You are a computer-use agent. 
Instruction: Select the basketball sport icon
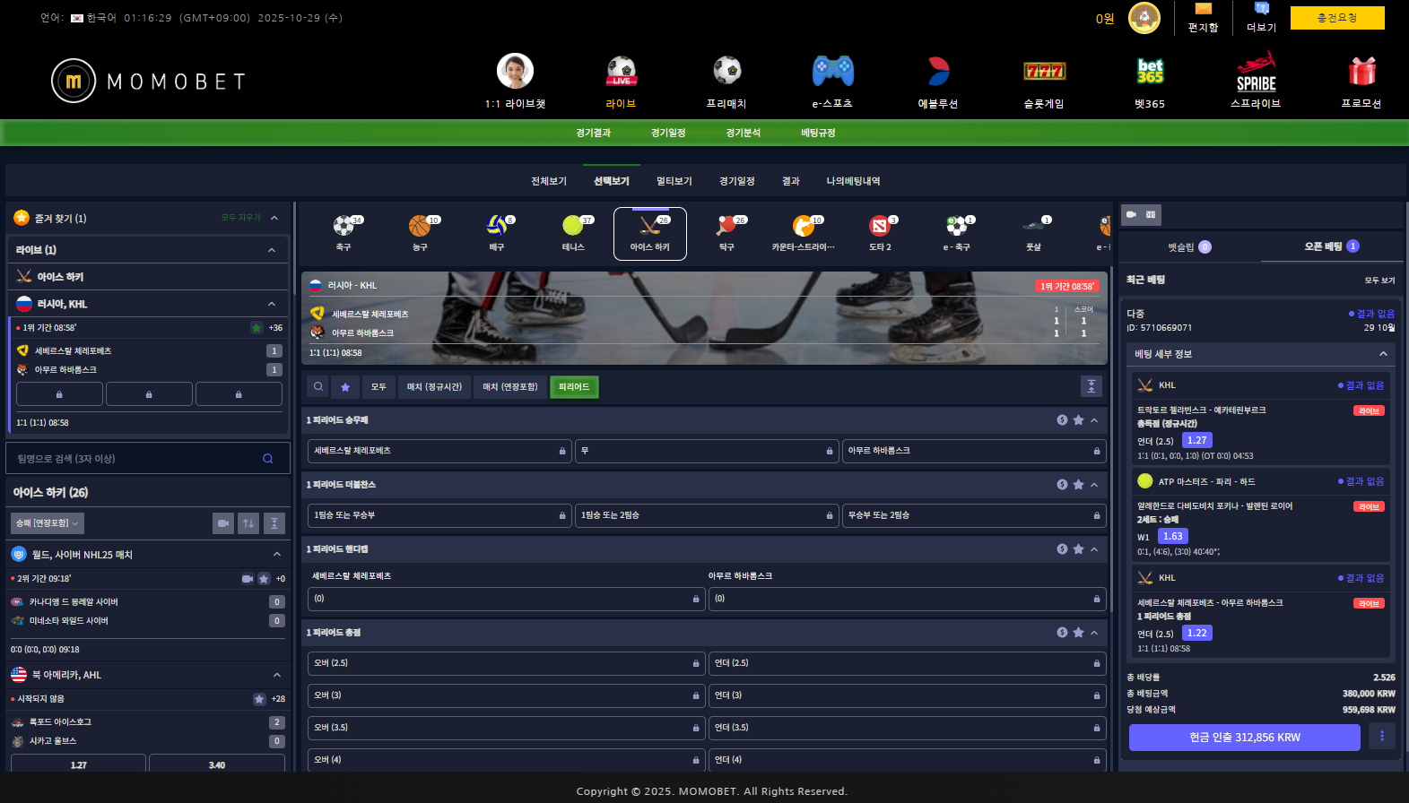coord(420,227)
